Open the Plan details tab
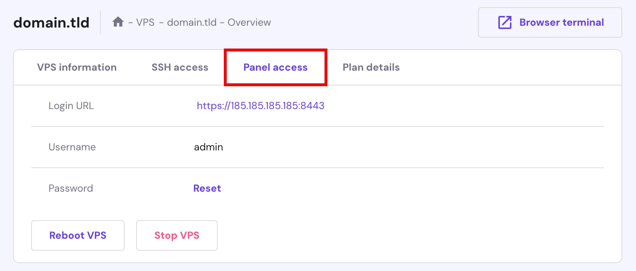Screen dimensions: 636x271 point(371,67)
